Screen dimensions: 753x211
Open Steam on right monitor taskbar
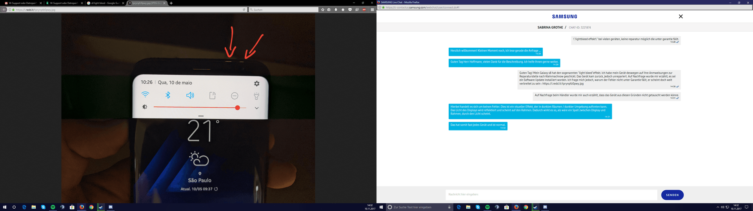(x=535, y=207)
